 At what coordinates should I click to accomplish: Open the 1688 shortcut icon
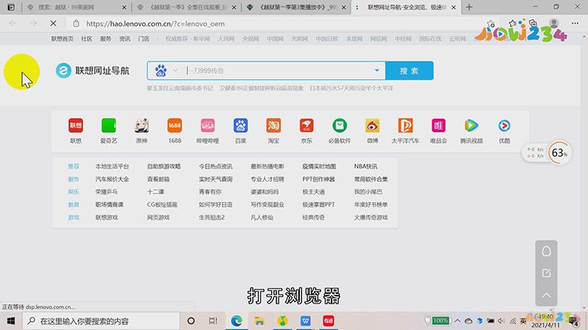175,125
